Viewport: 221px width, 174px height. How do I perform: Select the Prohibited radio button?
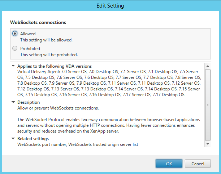pyautogui.click(x=15, y=48)
